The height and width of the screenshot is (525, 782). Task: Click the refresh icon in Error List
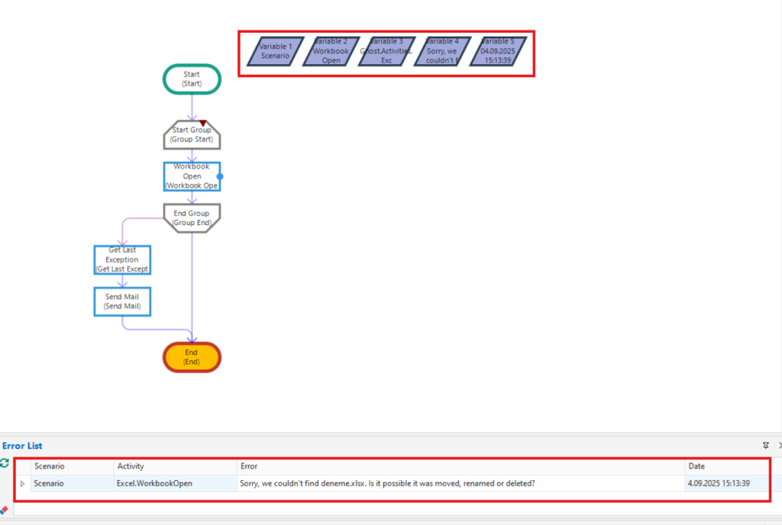coord(5,463)
